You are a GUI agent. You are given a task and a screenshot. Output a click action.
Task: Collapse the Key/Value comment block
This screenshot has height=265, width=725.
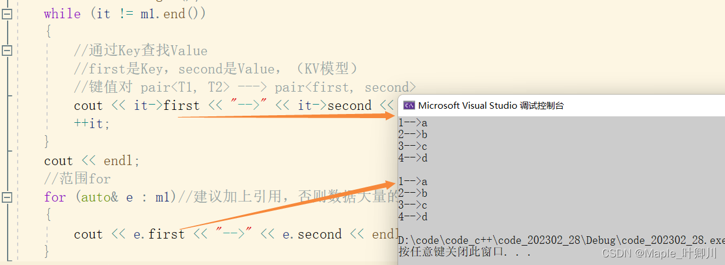[7, 51]
